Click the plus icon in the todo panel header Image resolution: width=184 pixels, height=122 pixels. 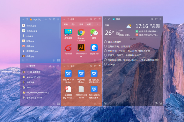(x=148, y=19)
